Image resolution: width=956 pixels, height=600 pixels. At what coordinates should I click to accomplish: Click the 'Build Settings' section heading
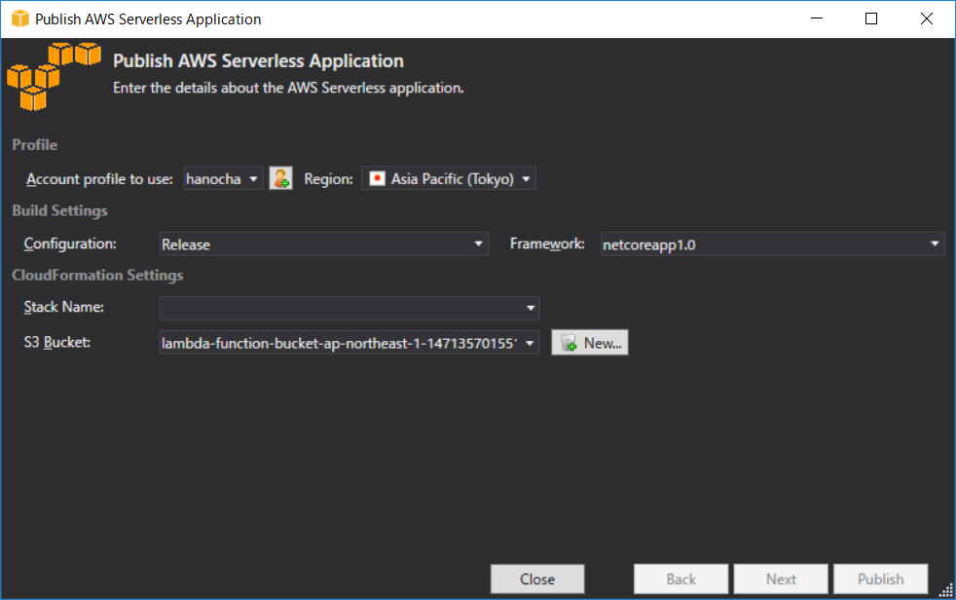coord(59,210)
